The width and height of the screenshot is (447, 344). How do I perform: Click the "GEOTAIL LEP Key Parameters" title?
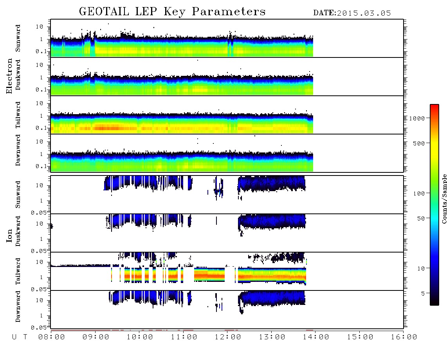(172, 12)
